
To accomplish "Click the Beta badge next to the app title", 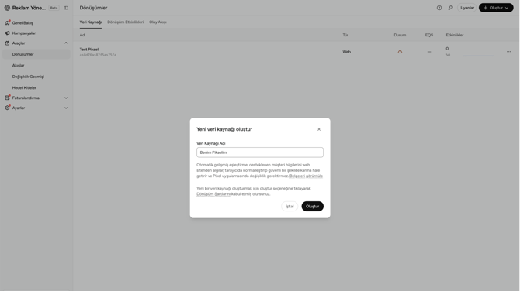I will pyautogui.click(x=54, y=8).
